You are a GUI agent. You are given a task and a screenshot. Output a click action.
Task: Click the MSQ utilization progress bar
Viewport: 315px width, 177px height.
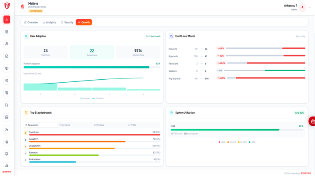237,130
